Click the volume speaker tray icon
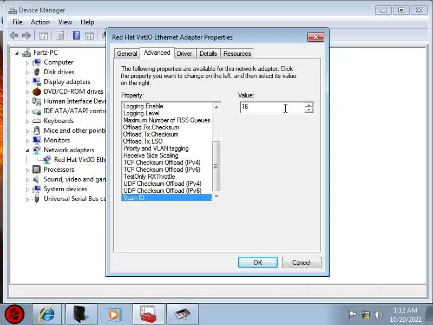The width and height of the screenshot is (433, 325). click(378, 315)
